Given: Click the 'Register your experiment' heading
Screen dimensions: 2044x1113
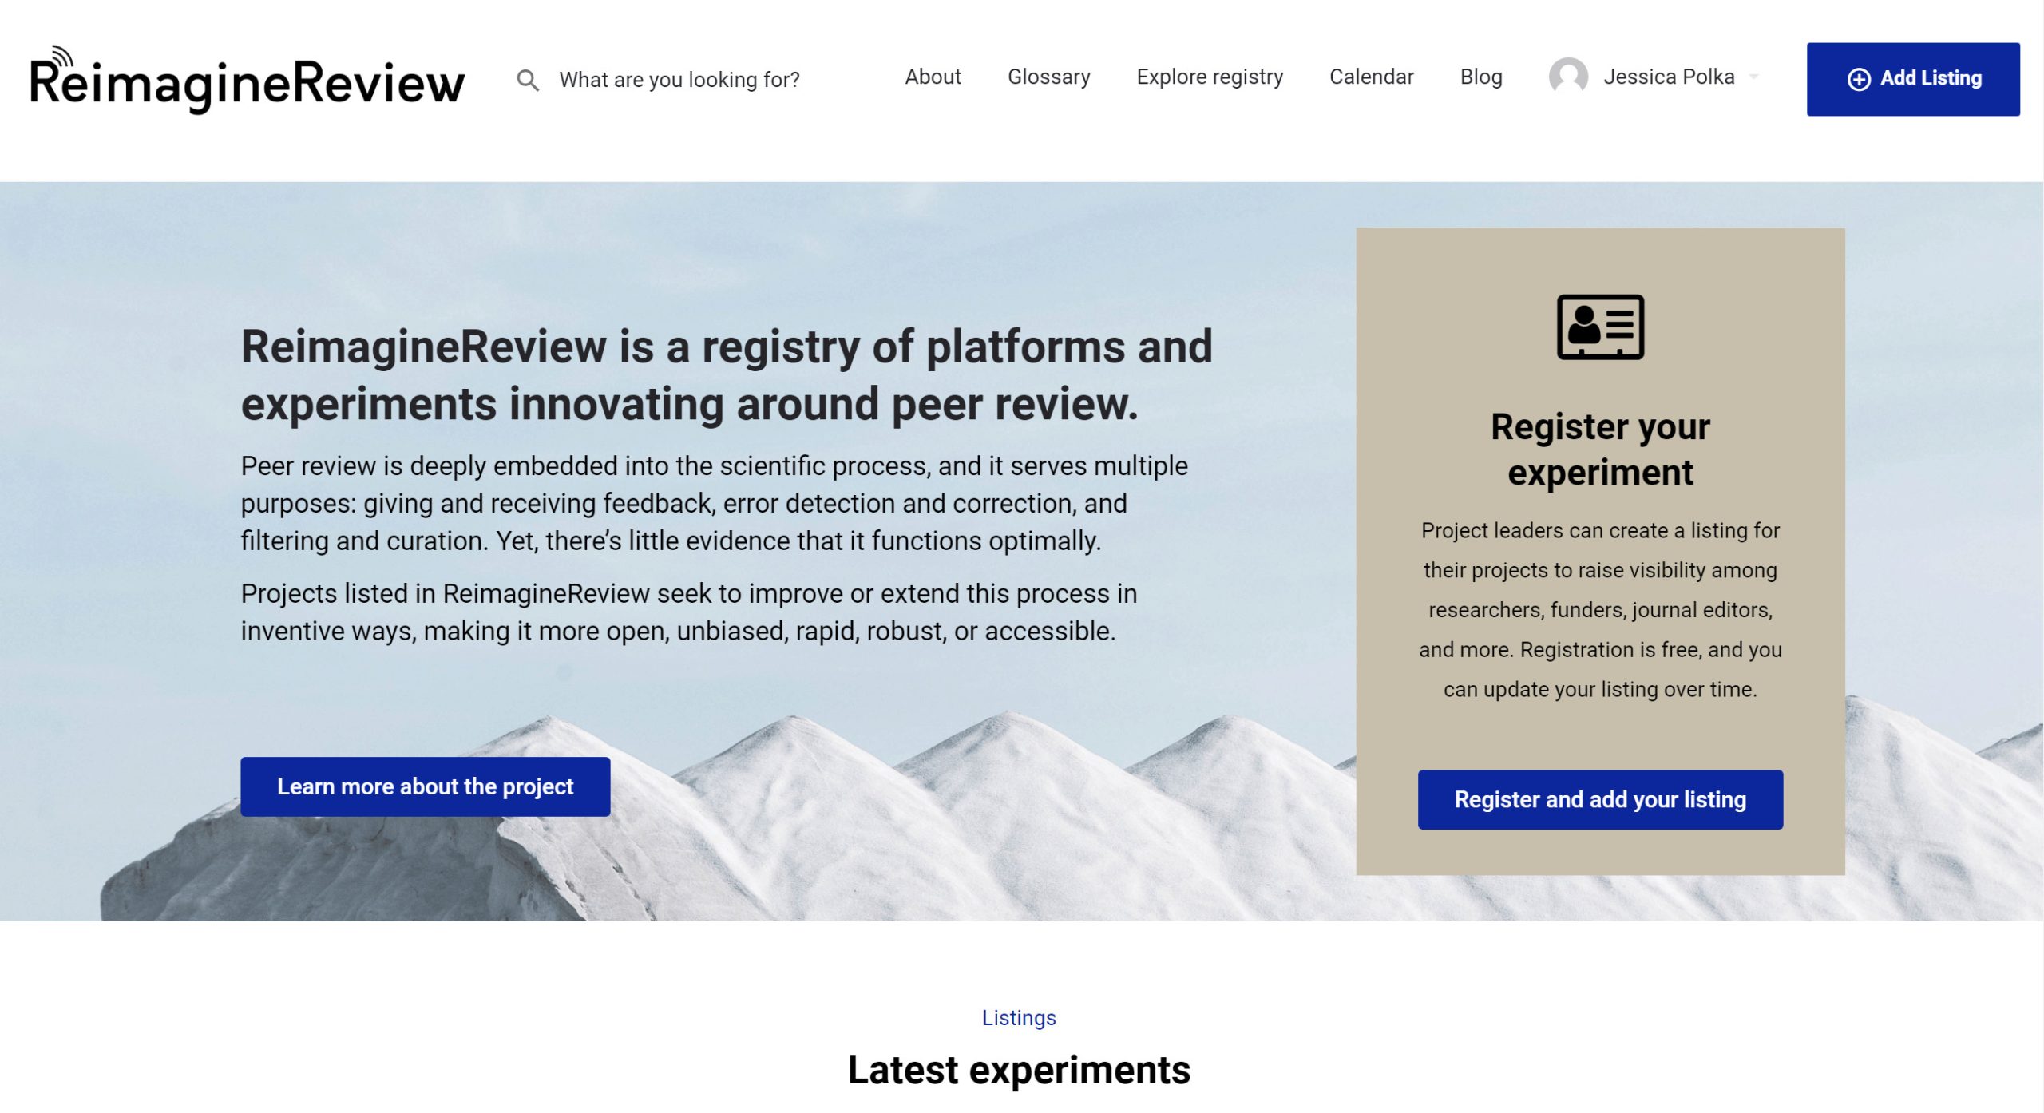Looking at the screenshot, I should pyautogui.click(x=1599, y=449).
